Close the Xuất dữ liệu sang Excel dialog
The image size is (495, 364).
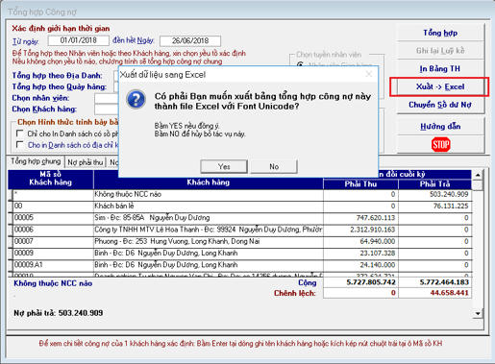point(369,74)
